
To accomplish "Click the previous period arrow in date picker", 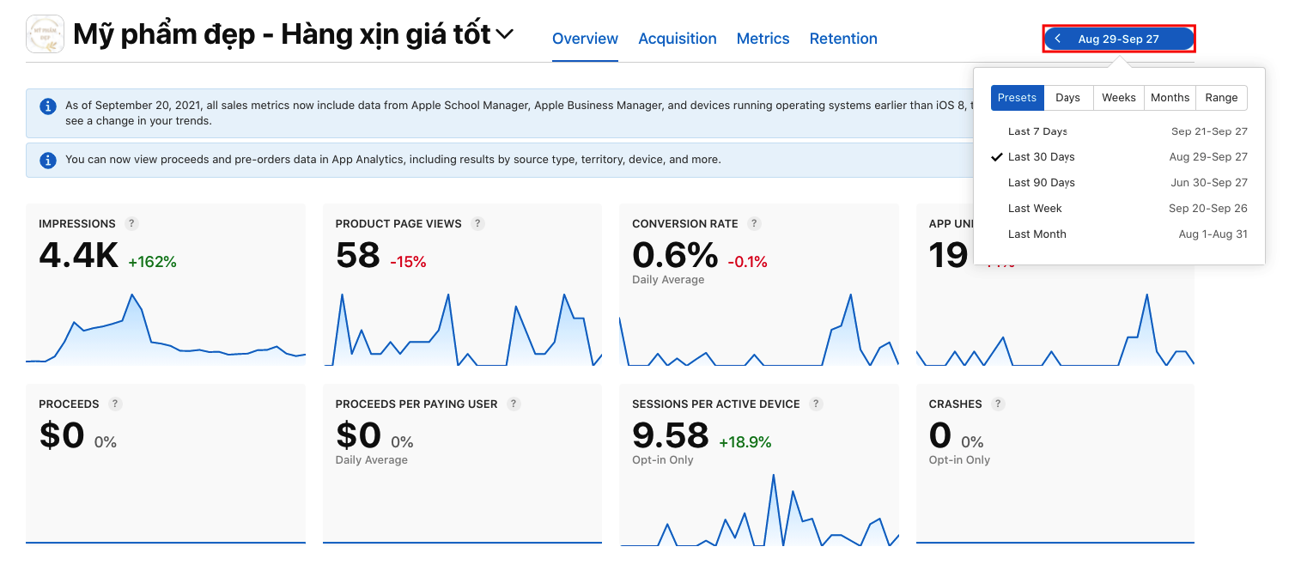I will click(1058, 39).
